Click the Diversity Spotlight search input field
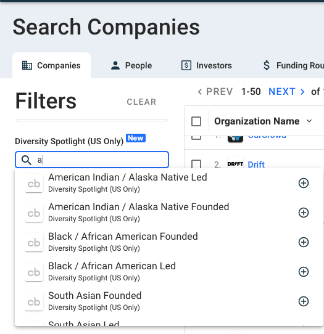The height and width of the screenshot is (334, 324). (x=92, y=160)
